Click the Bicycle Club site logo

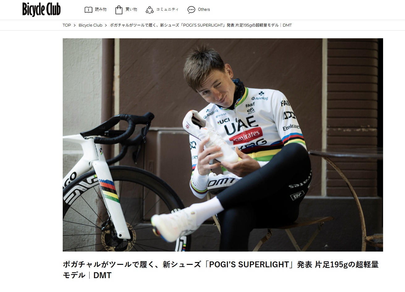[x=41, y=9]
